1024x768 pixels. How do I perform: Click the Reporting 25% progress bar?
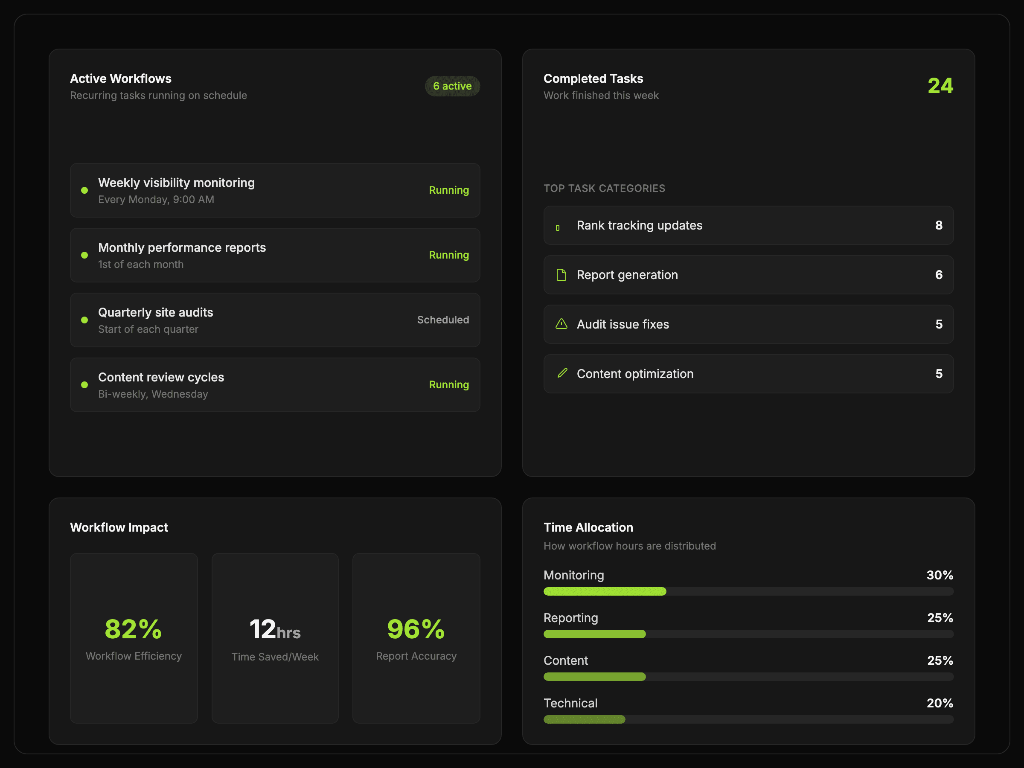pyautogui.click(x=748, y=634)
